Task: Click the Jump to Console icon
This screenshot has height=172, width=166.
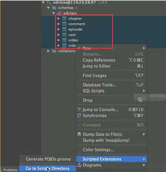Action: 79,110
